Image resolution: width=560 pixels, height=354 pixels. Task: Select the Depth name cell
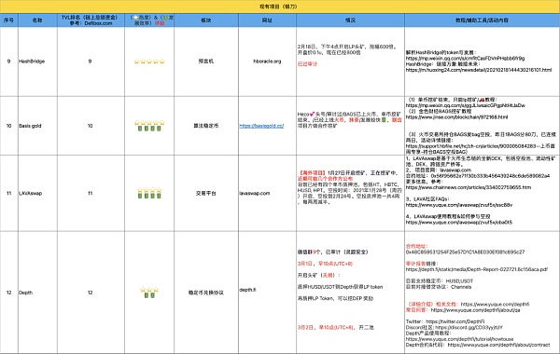(37, 293)
